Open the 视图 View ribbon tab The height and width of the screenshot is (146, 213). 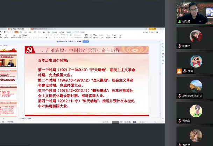tap(49, 32)
